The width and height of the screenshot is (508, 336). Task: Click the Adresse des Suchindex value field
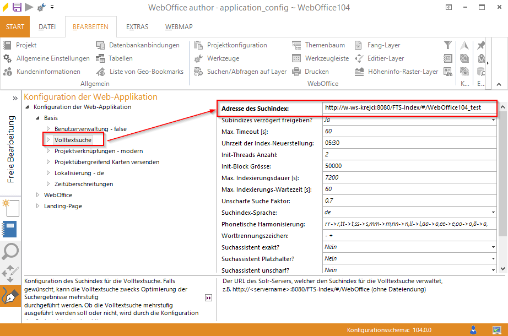pyautogui.click(x=408, y=107)
